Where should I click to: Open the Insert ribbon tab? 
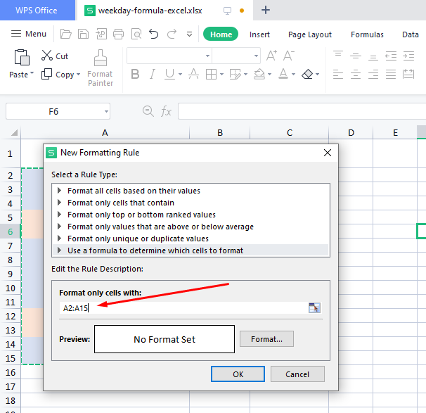pos(259,34)
